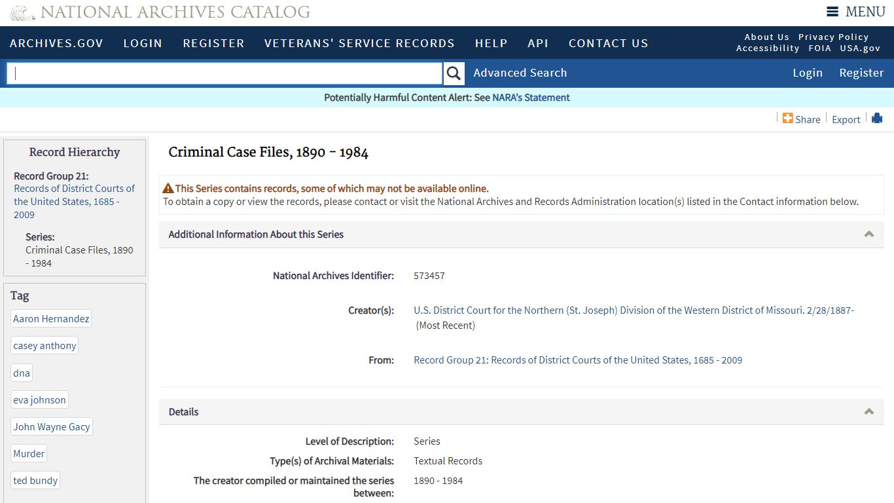Screen dimensions: 894x503
Task: Select the John Wayne Gacy tag
Action: [52, 427]
